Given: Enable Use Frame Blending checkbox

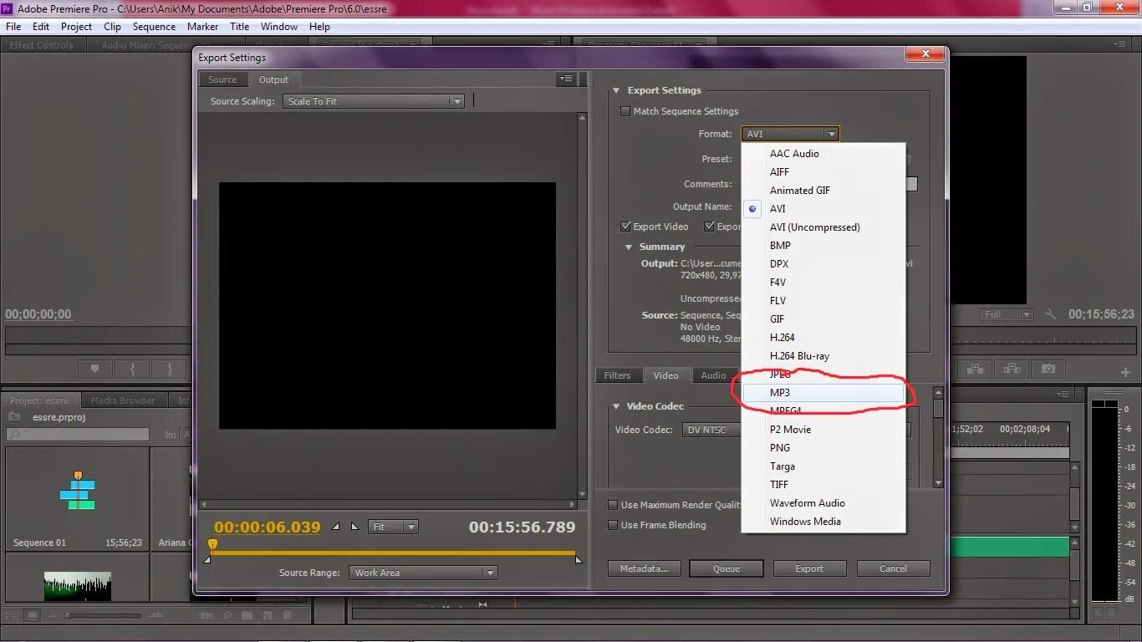Looking at the screenshot, I should point(613,525).
